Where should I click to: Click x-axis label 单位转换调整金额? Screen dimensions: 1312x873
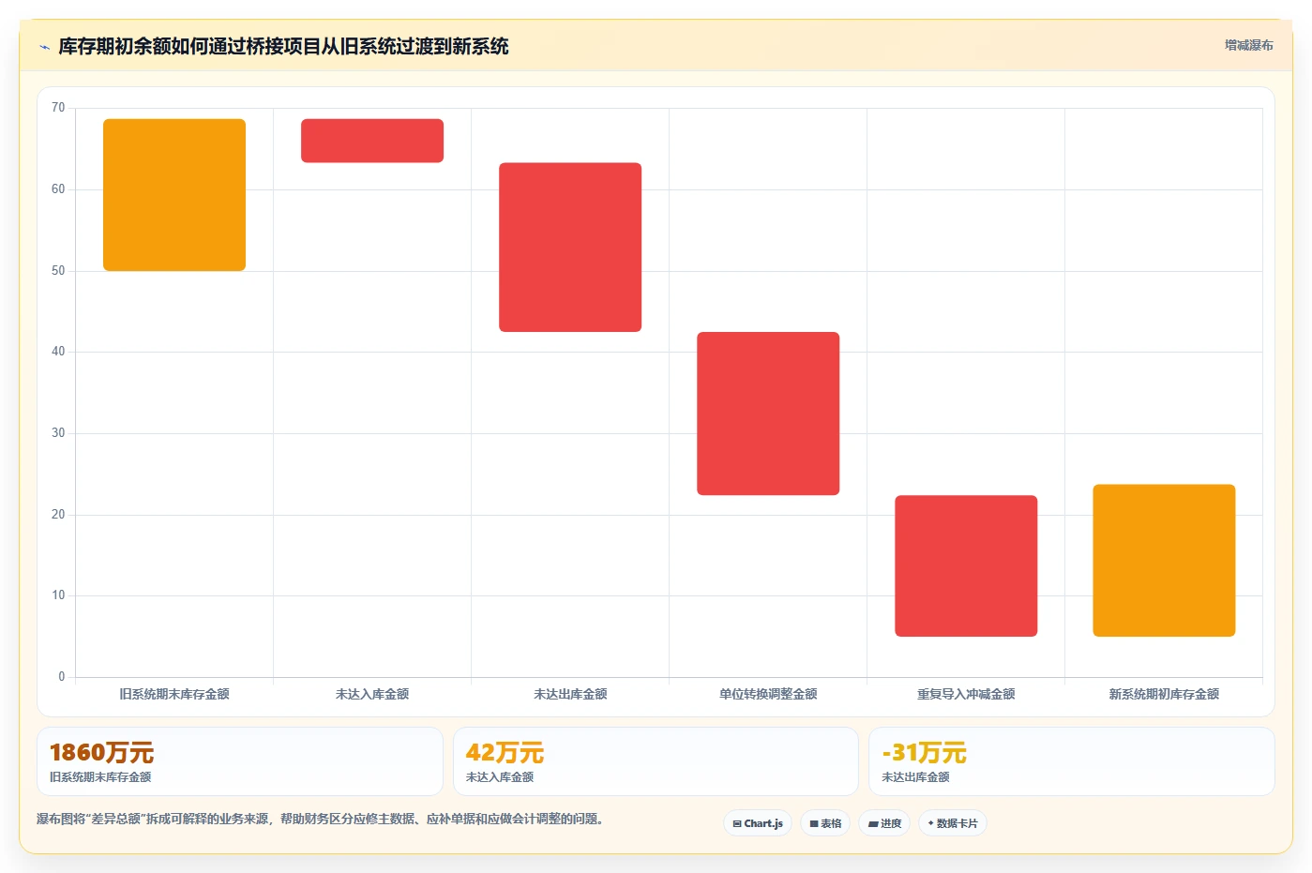tap(768, 694)
